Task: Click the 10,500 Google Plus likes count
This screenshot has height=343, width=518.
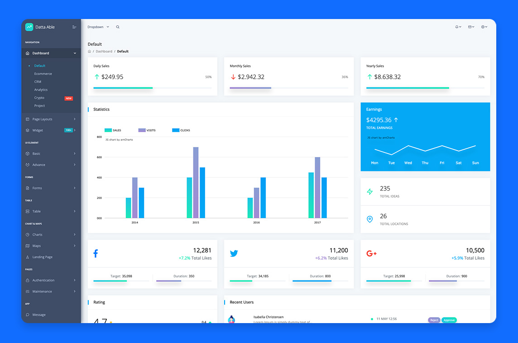Action: click(475, 251)
